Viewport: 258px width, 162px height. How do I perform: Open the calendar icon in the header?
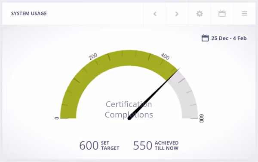pyautogui.click(x=222, y=13)
